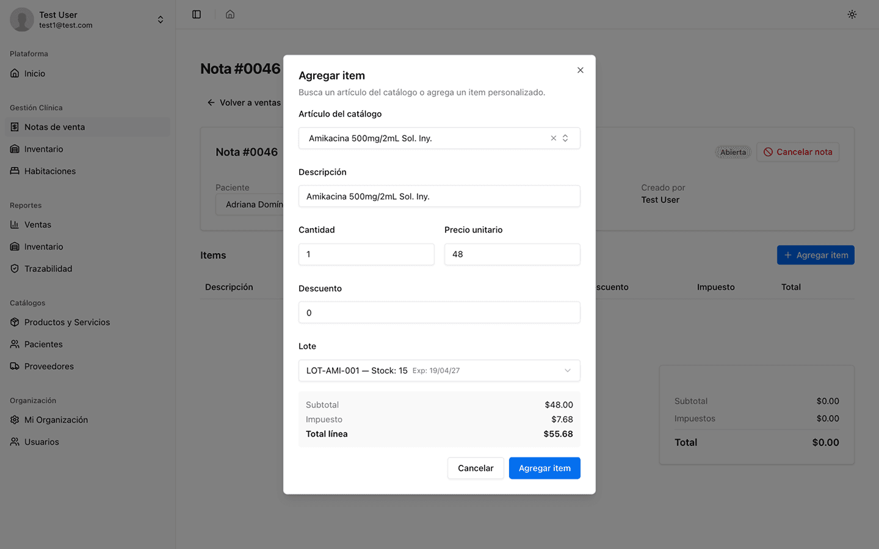
Task: Click the Inicio home icon
Action: [15, 73]
